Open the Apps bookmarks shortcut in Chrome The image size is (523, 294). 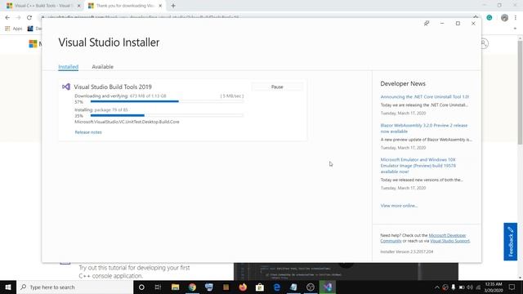(14, 29)
